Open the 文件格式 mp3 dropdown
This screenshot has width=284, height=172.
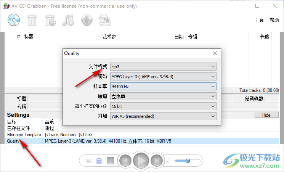tap(163, 67)
